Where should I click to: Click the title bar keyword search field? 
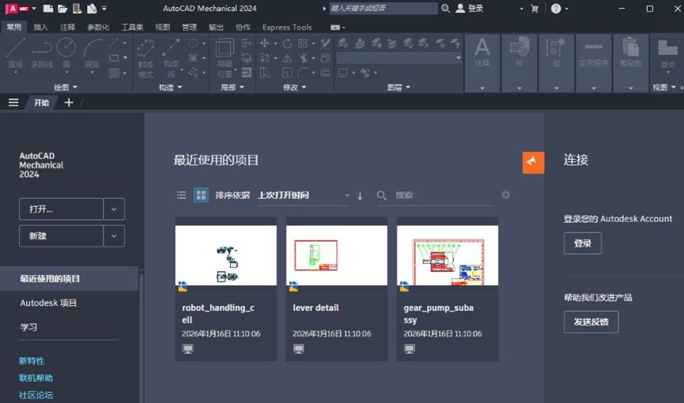tap(383, 8)
